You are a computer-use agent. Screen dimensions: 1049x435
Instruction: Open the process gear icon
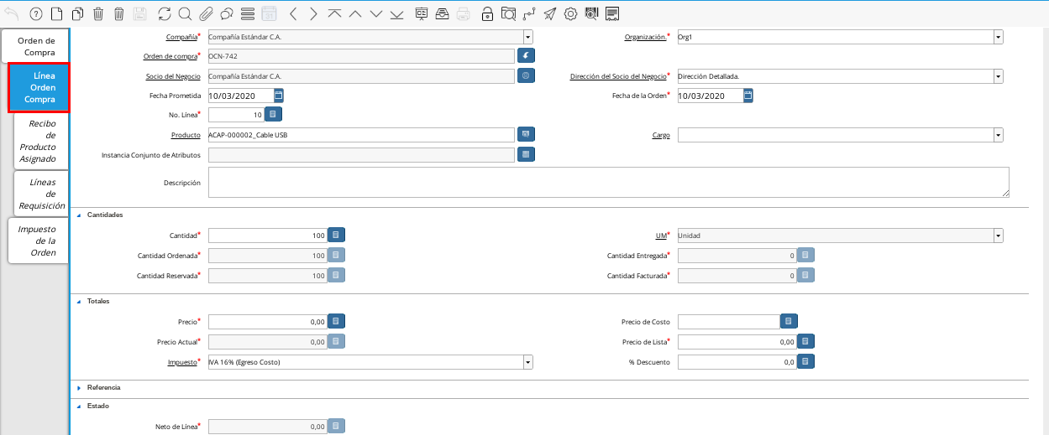(570, 13)
